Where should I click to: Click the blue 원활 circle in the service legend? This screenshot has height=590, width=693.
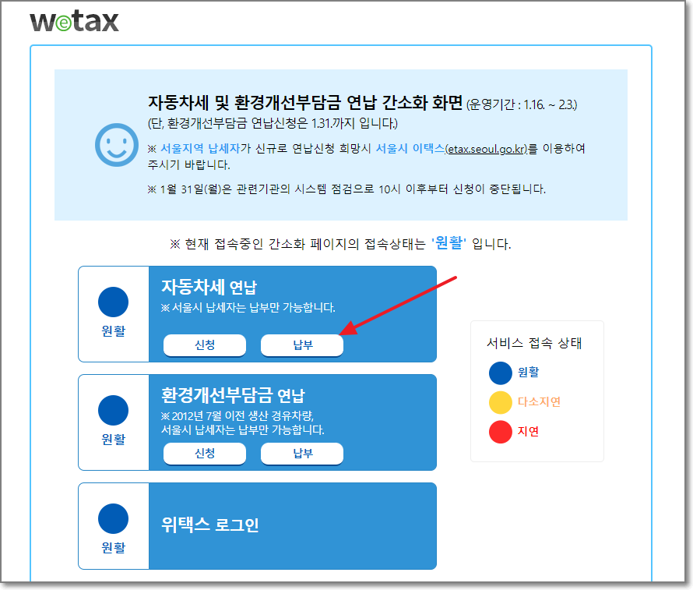click(x=501, y=373)
